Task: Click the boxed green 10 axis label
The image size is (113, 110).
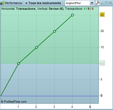Action: coord(102,63)
